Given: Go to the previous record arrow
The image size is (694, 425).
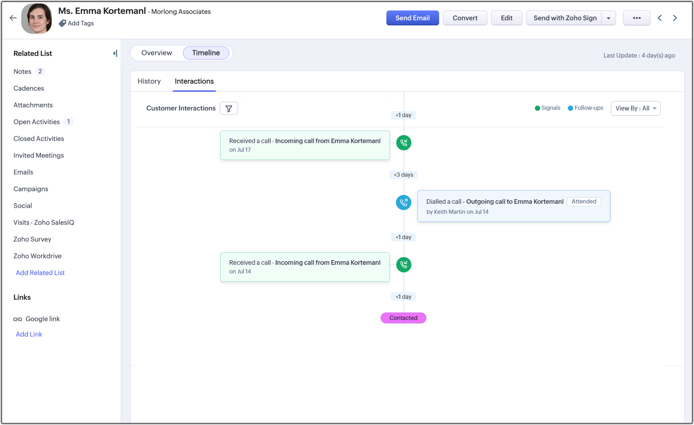Looking at the screenshot, I should click(660, 18).
